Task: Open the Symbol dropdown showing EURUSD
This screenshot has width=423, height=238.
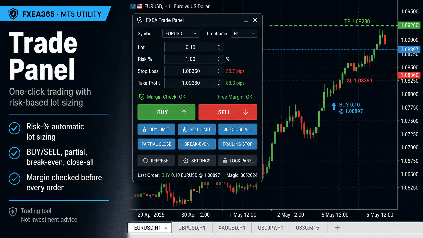Action: pos(181,33)
